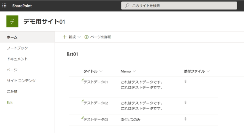Click the 添付ファイル column header

click(194, 71)
